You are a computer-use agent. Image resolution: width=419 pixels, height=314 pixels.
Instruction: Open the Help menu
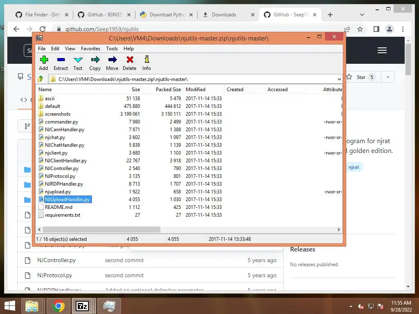128,49
